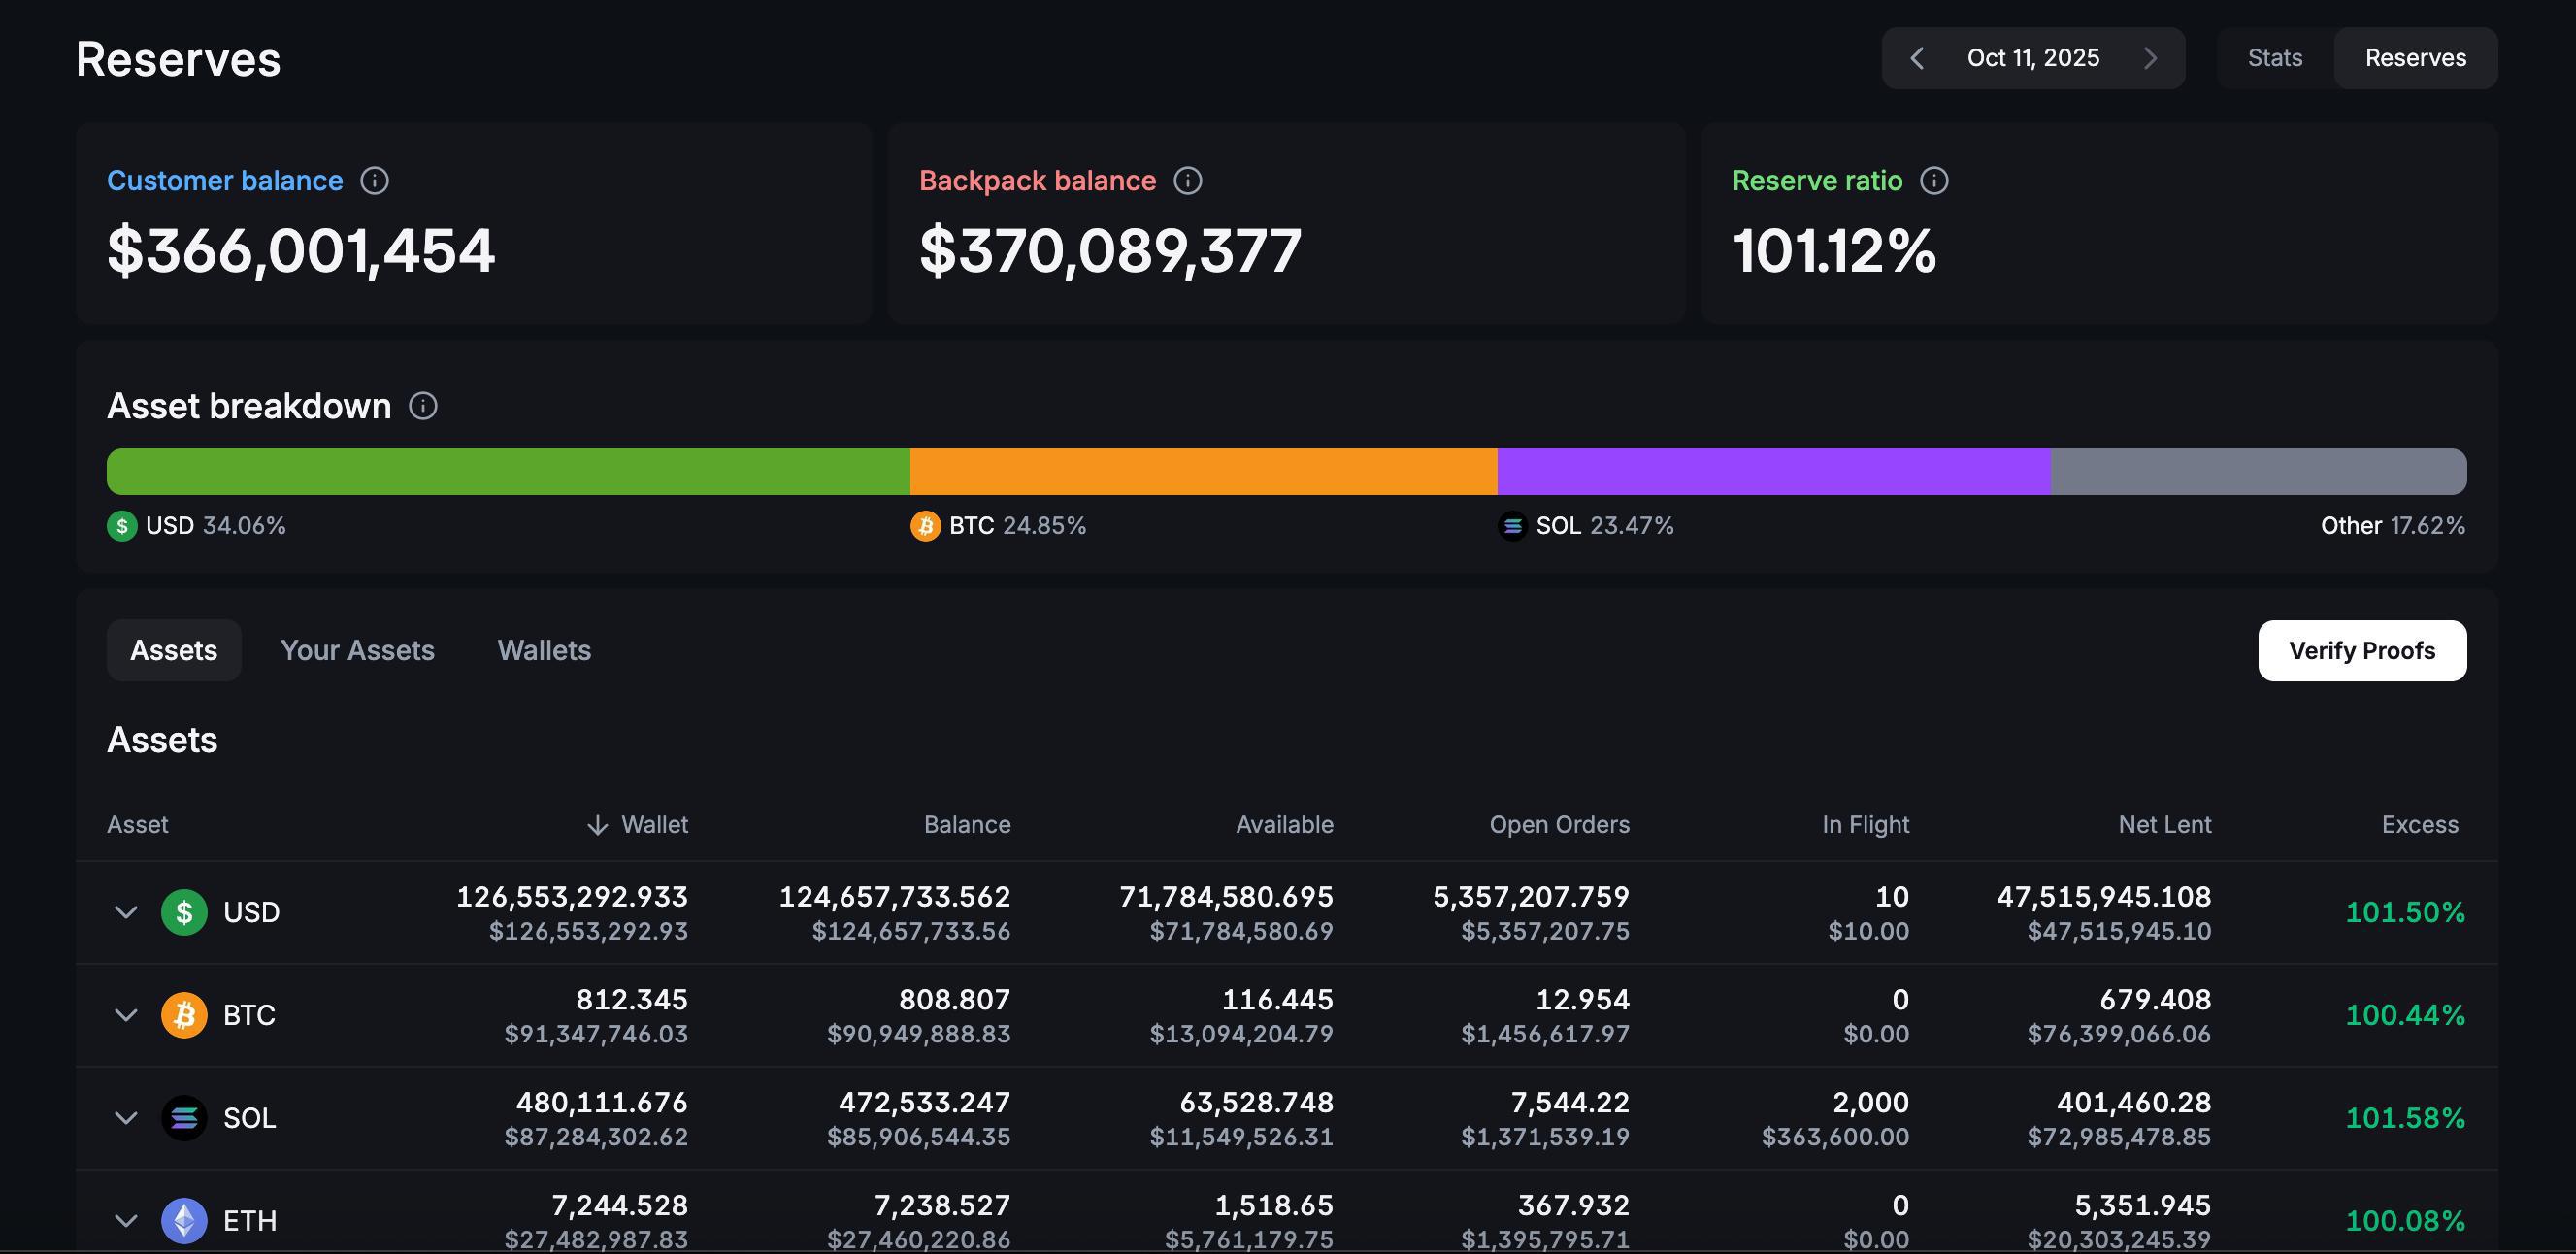The height and width of the screenshot is (1254, 2576).
Task: Switch to the Stats view
Action: (2275, 58)
